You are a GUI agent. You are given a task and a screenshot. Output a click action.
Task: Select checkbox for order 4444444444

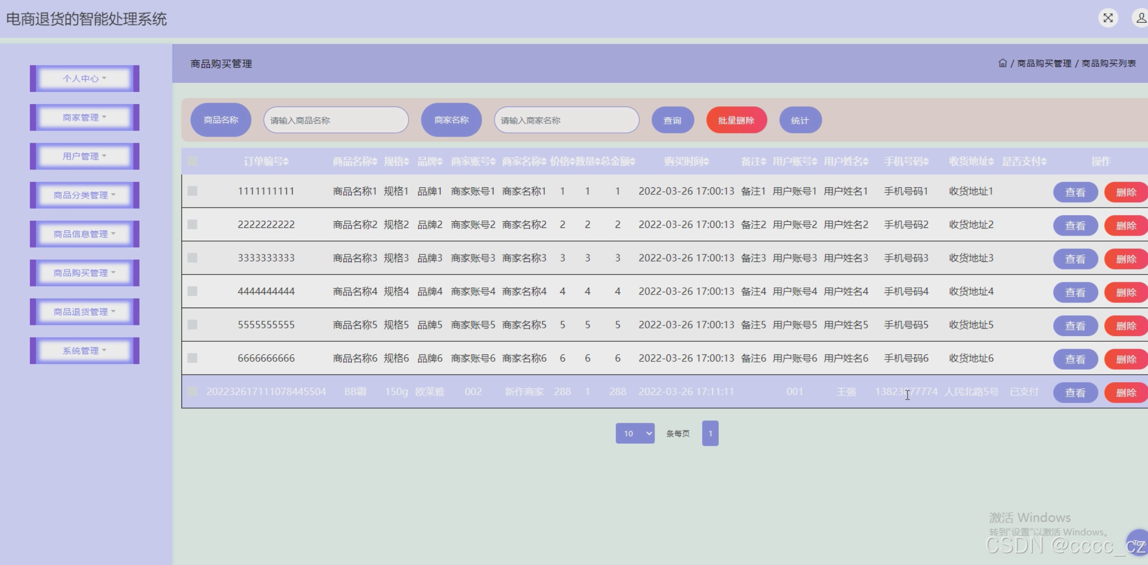click(x=192, y=291)
